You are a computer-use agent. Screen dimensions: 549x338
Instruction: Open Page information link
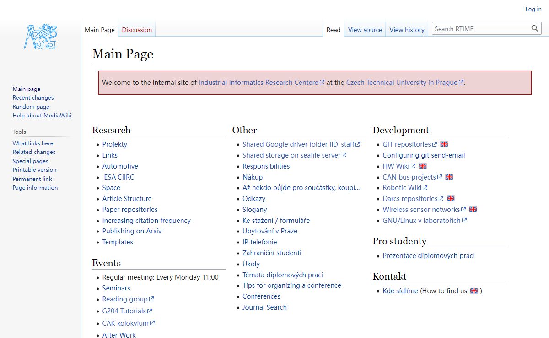[x=35, y=188]
